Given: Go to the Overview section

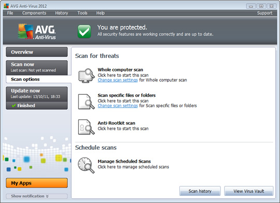Looking at the screenshot, I should [37, 52].
